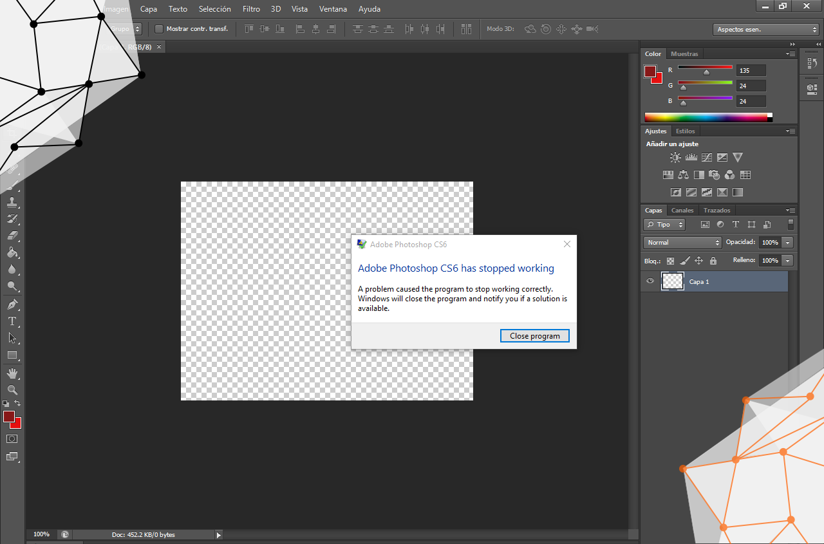Enable Mostrar contr. transf. checkbox
This screenshot has width=824, height=544.
click(159, 29)
